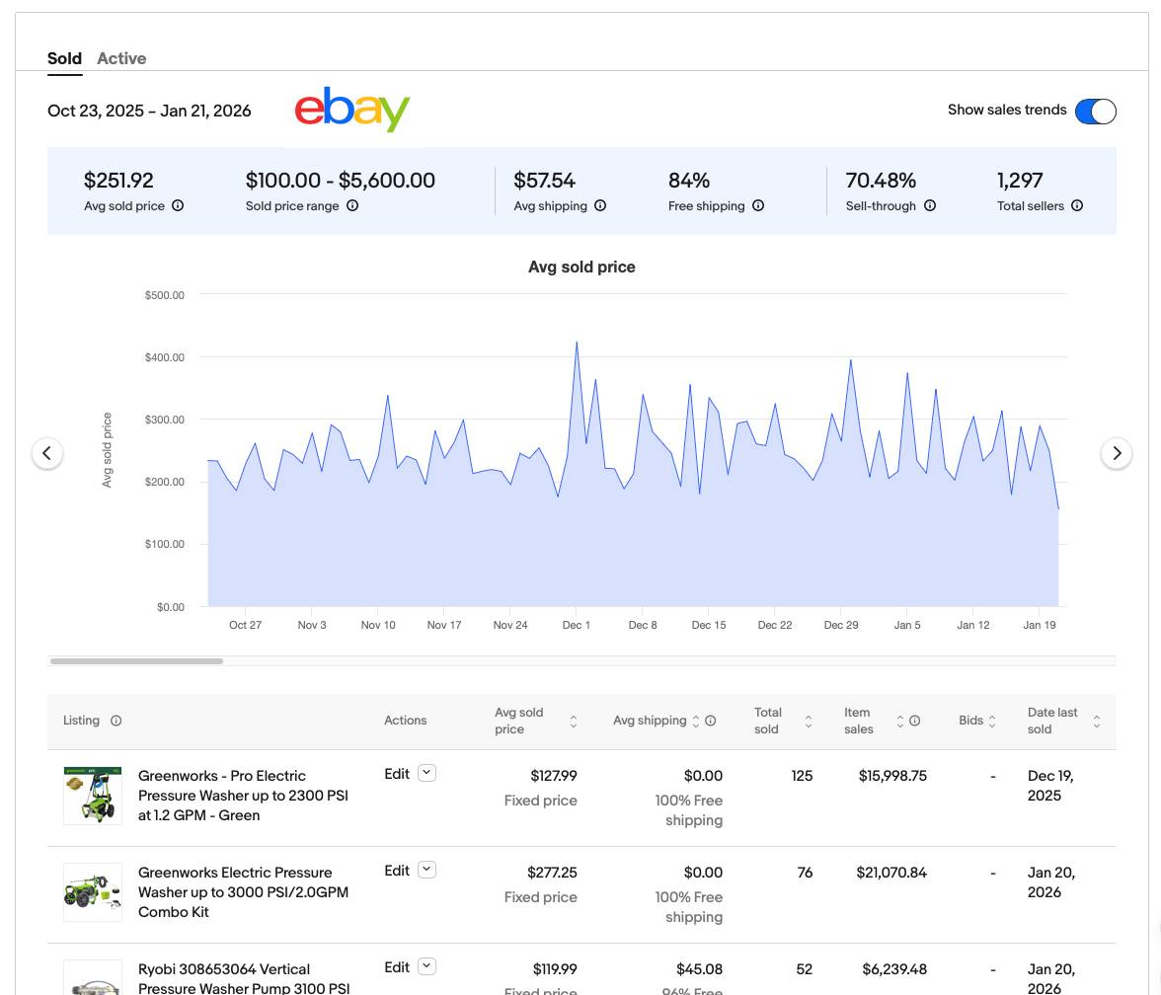Click the info icon beside Listing column header

116,721
